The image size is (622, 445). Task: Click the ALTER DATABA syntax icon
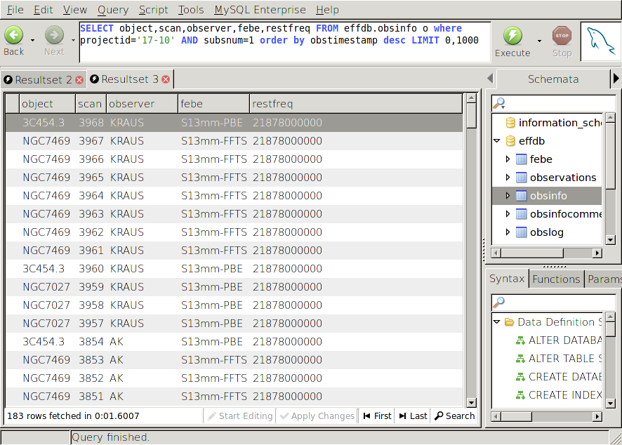[520, 340]
